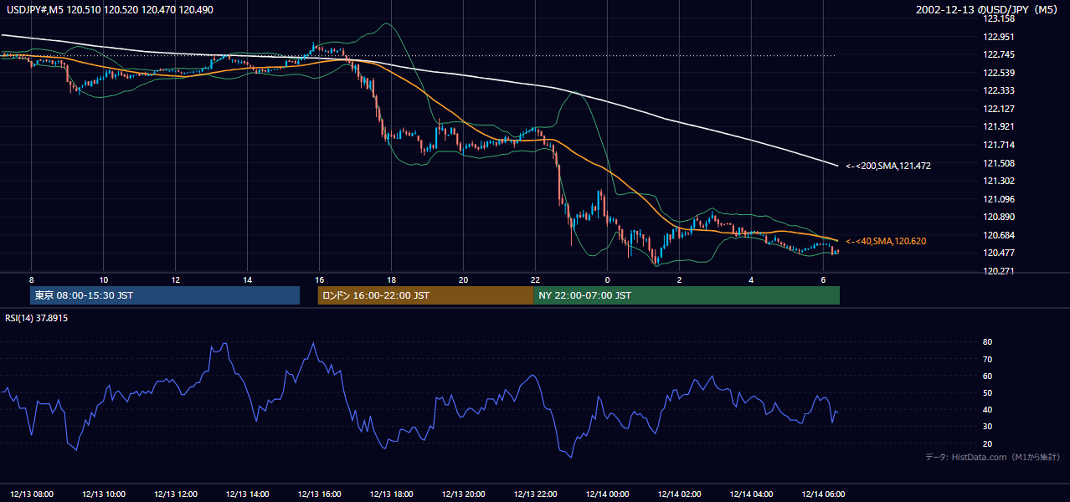Screen dimensions: 1070x502
Task: Click the 12/14 06:00 date label
Action: [x=824, y=494]
